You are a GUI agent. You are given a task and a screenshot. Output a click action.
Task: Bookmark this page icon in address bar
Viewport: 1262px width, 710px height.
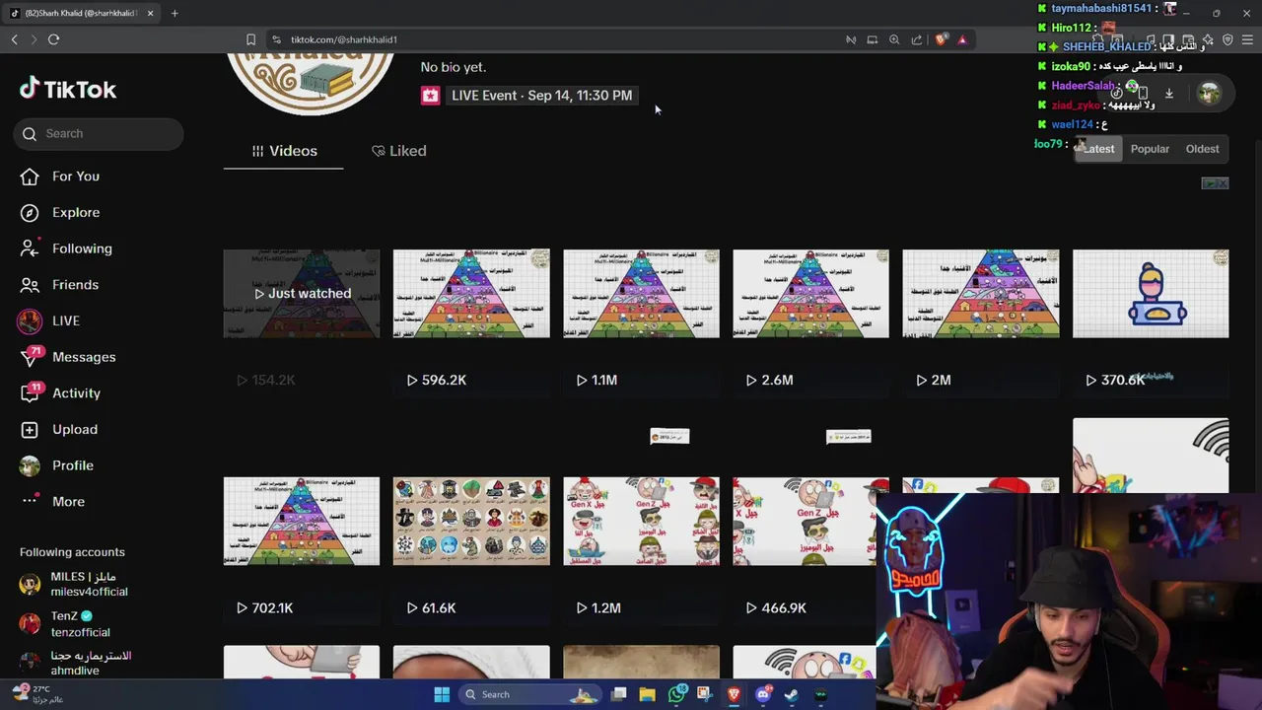250,39
